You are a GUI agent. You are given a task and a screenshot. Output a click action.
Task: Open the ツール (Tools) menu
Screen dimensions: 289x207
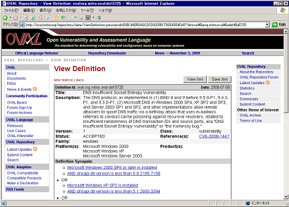[x=87, y=10]
